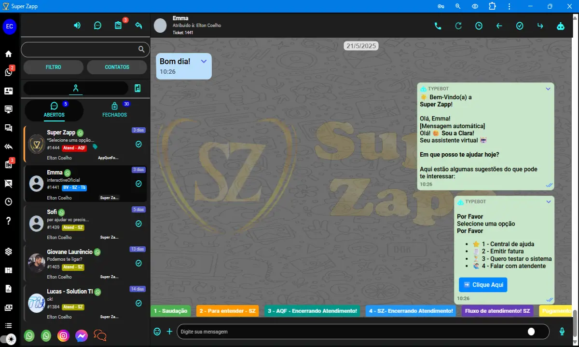Screen dimensions: 579x347
Task: Switch to the FECHADOS tab
Action: click(x=114, y=110)
